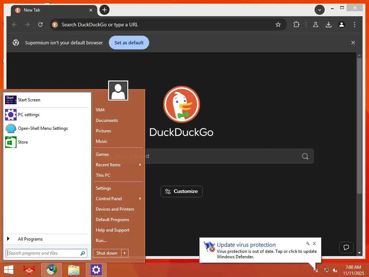Bookmark this tab with the star icon
The height and width of the screenshot is (277, 369).
tap(278, 25)
